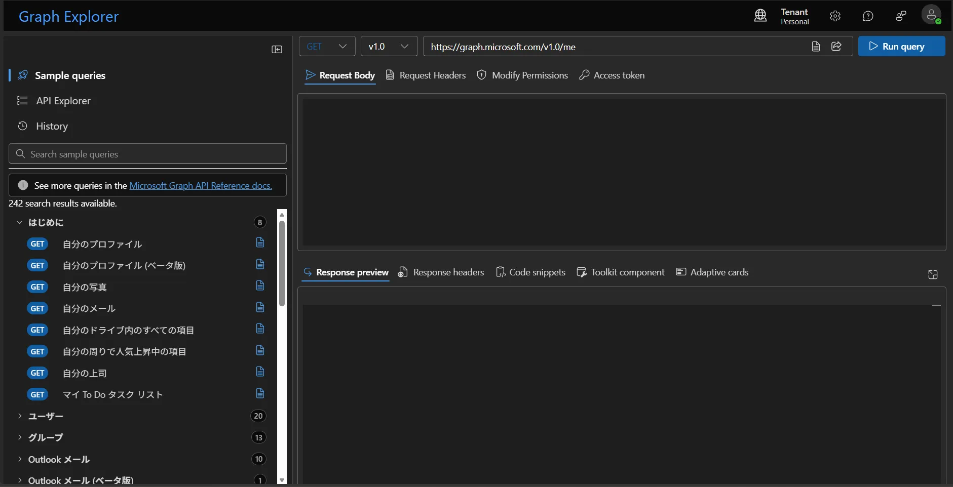Expand the ユーザー category

19,416
